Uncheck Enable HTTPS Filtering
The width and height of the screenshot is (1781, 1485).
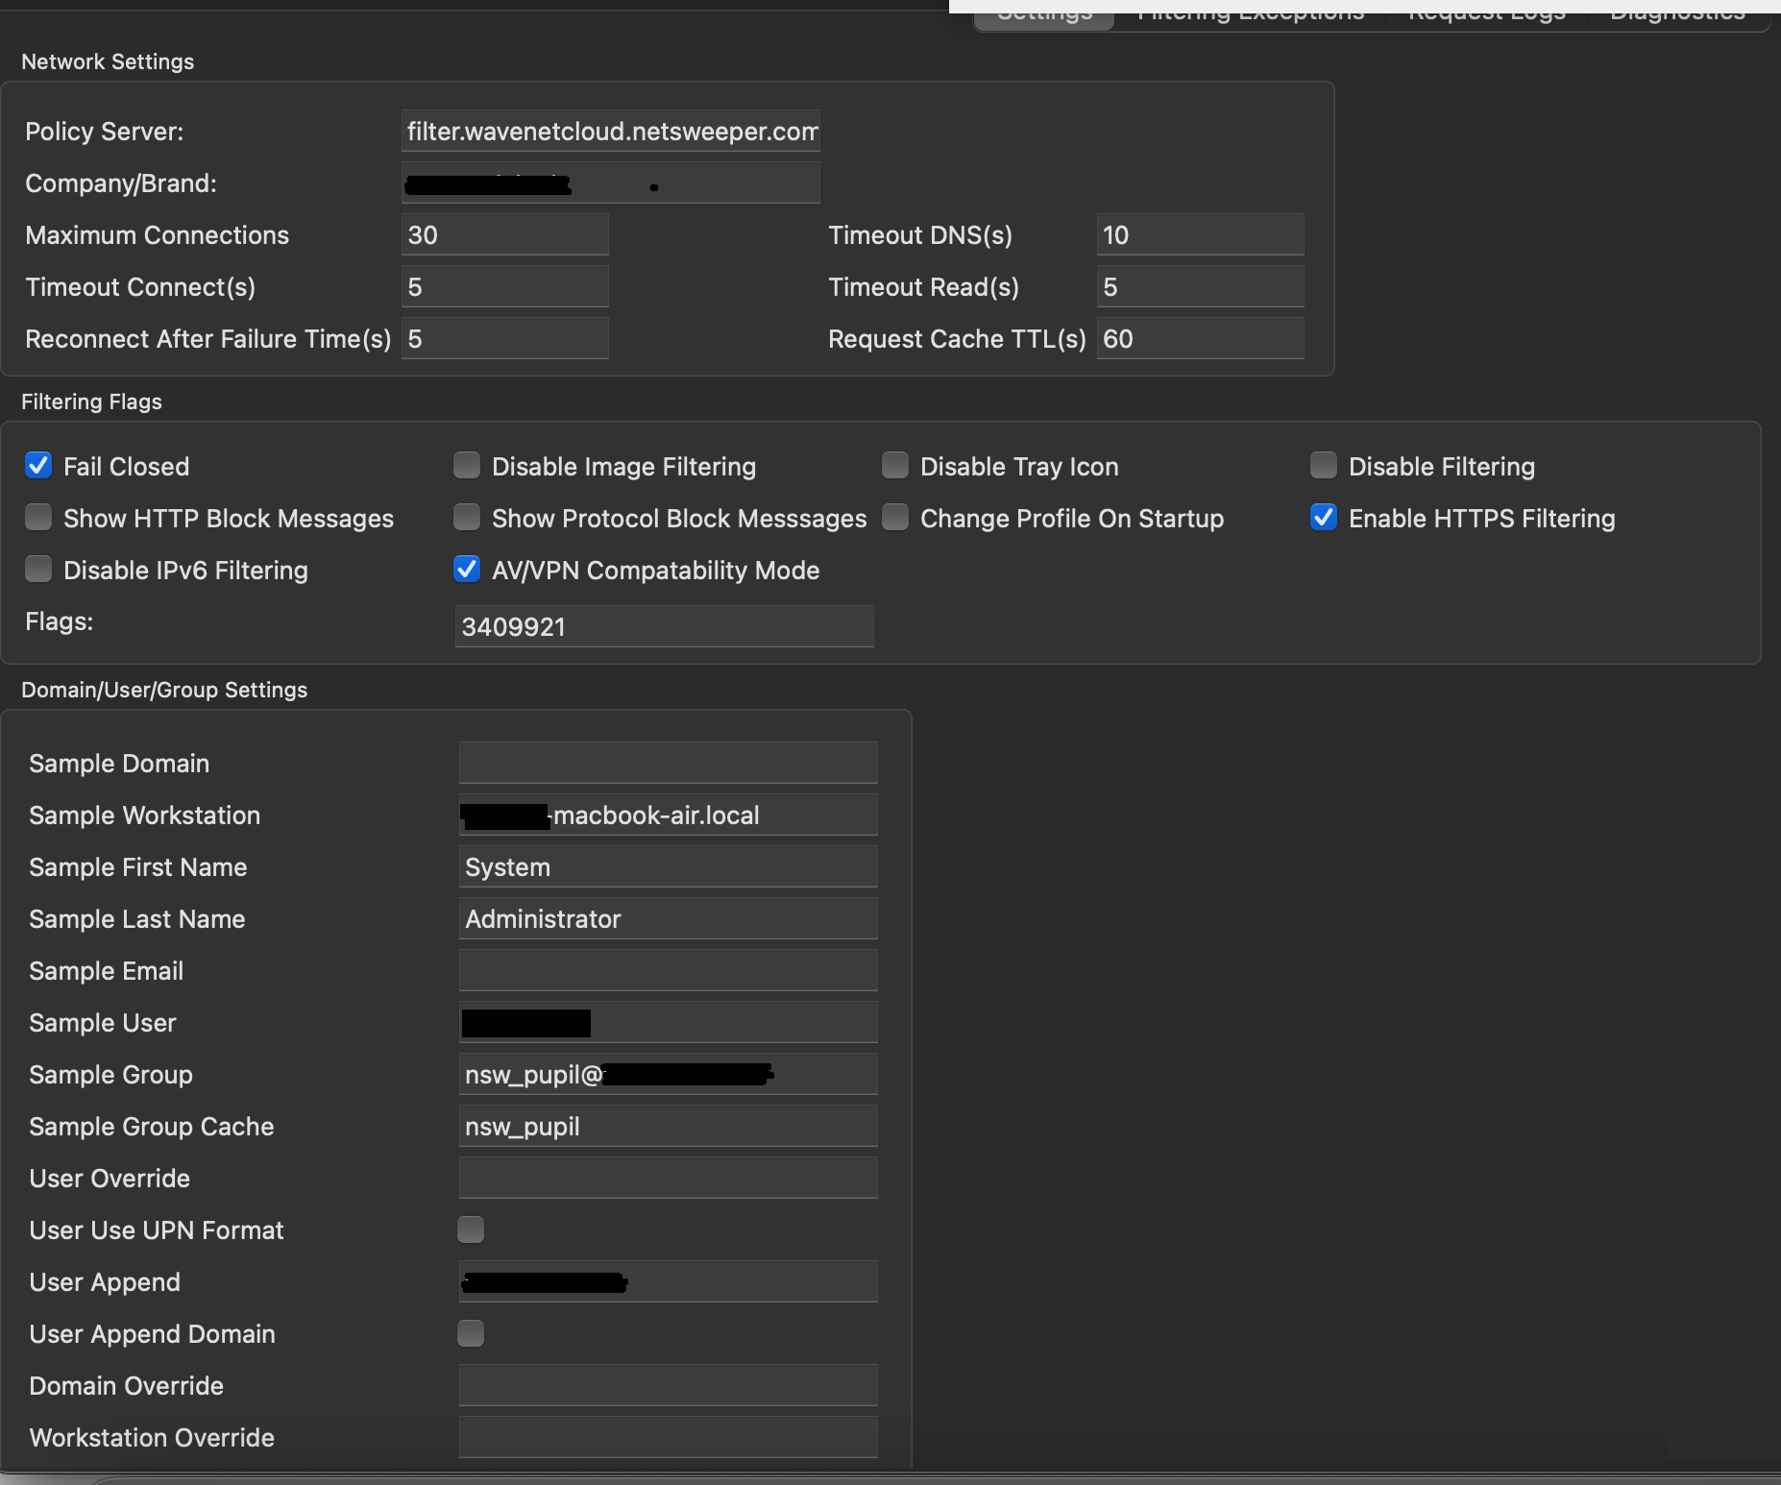click(1324, 518)
